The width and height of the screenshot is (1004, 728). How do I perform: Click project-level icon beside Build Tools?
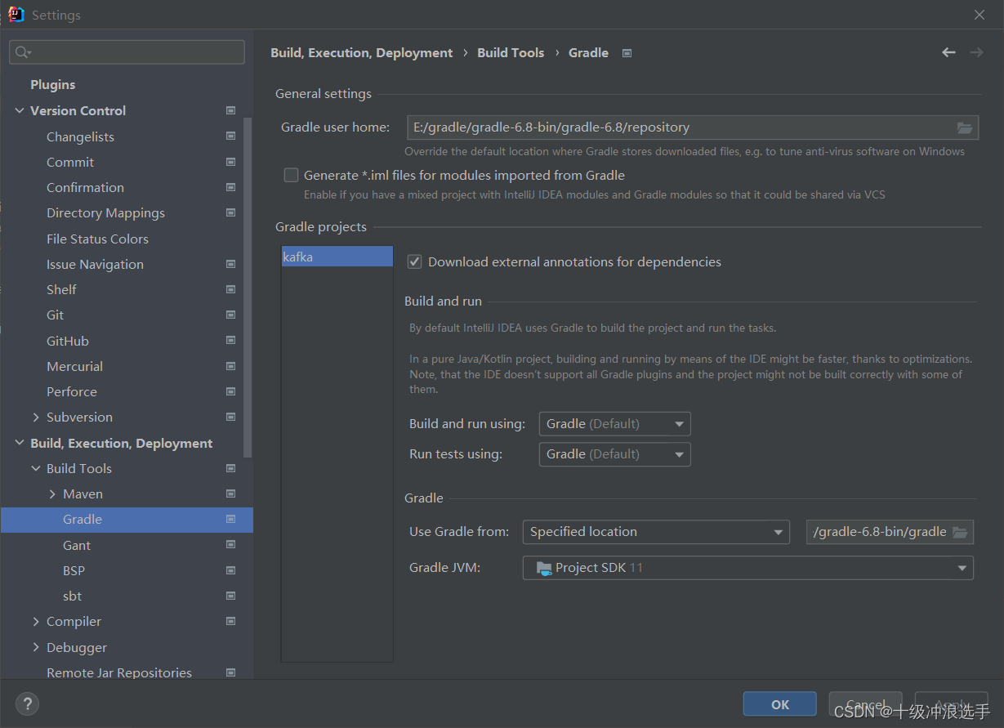pos(231,468)
